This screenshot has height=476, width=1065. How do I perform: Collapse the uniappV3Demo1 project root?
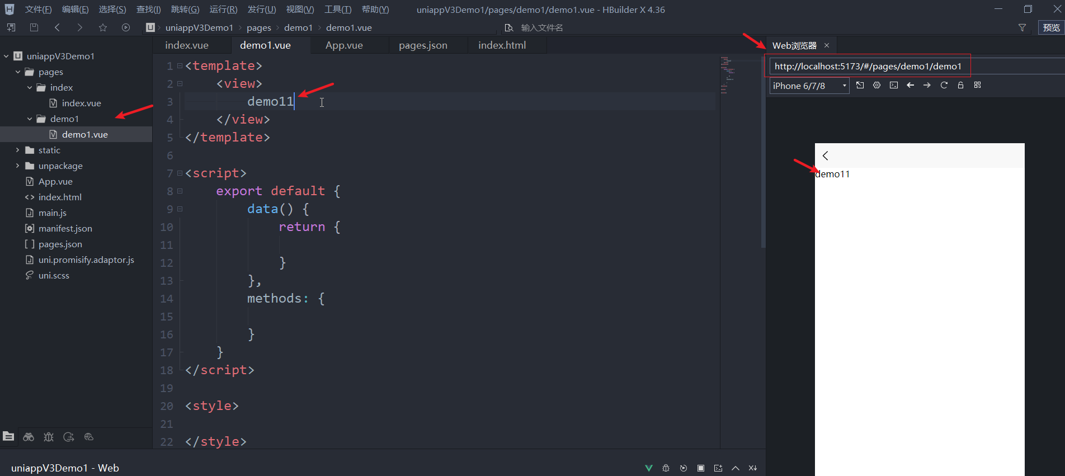point(6,56)
